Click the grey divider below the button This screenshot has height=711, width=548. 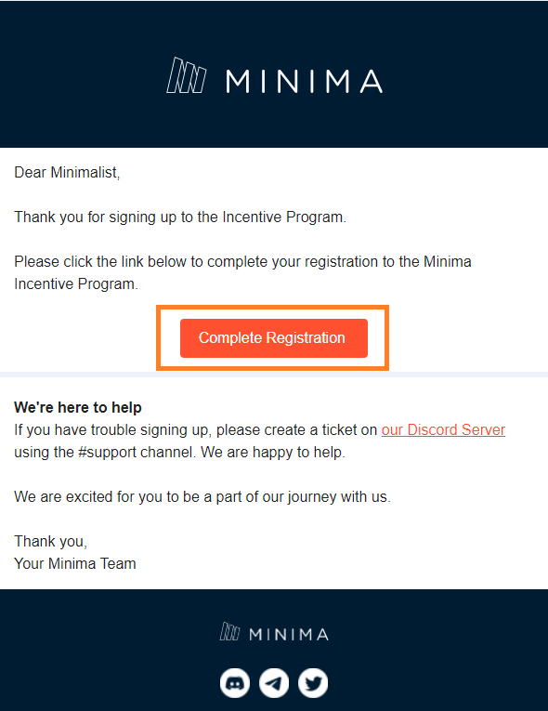pyautogui.click(x=274, y=375)
